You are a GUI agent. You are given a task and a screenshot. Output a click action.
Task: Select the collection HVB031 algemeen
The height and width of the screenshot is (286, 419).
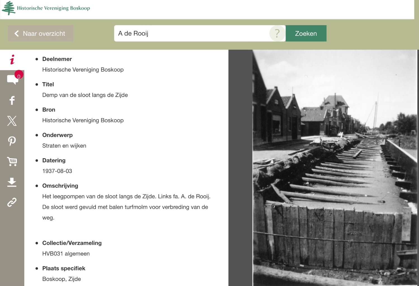coord(66,254)
